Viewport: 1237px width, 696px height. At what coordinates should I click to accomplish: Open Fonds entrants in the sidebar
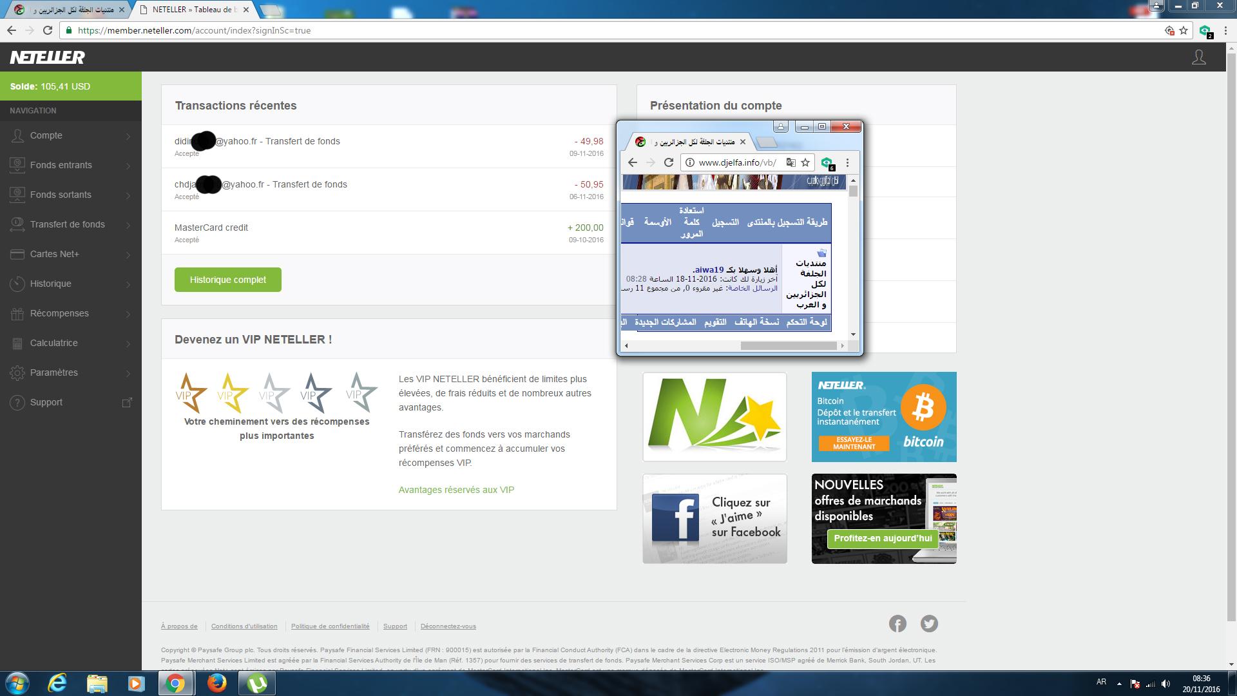coord(71,165)
